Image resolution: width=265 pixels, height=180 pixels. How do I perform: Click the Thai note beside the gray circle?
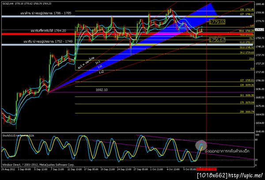[227, 151]
